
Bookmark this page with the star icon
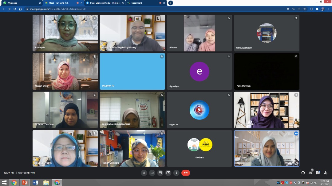click(305, 9)
